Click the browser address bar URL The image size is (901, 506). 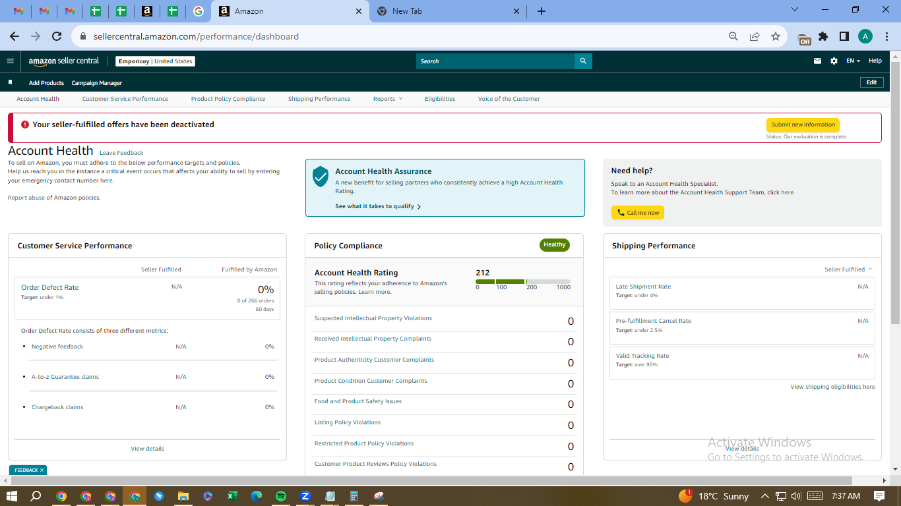click(196, 37)
